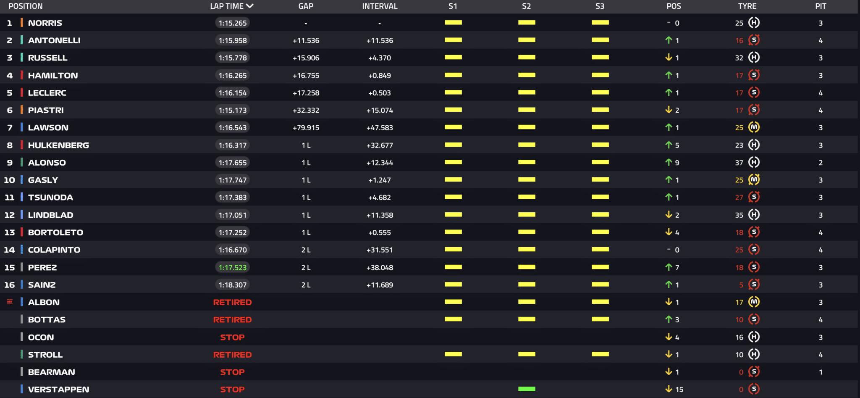
Task: Click Norris's hard tyre icon
Action: (x=754, y=23)
